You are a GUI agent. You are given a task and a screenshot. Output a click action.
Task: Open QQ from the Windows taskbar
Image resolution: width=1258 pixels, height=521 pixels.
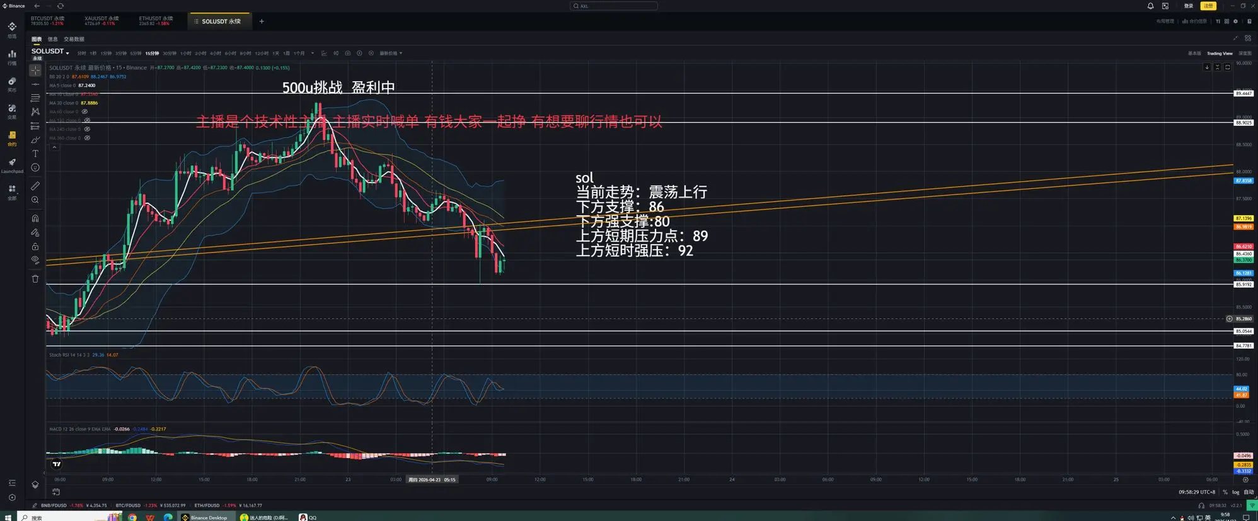point(308,517)
